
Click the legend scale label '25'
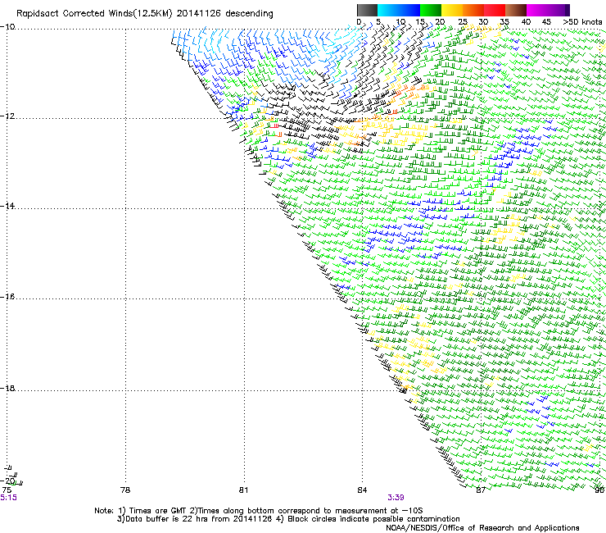pyautogui.click(x=463, y=22)
